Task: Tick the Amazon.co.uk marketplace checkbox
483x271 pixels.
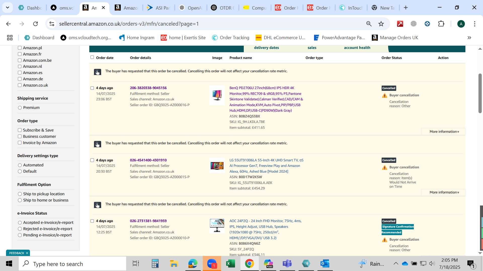Action: pos(20,85)
